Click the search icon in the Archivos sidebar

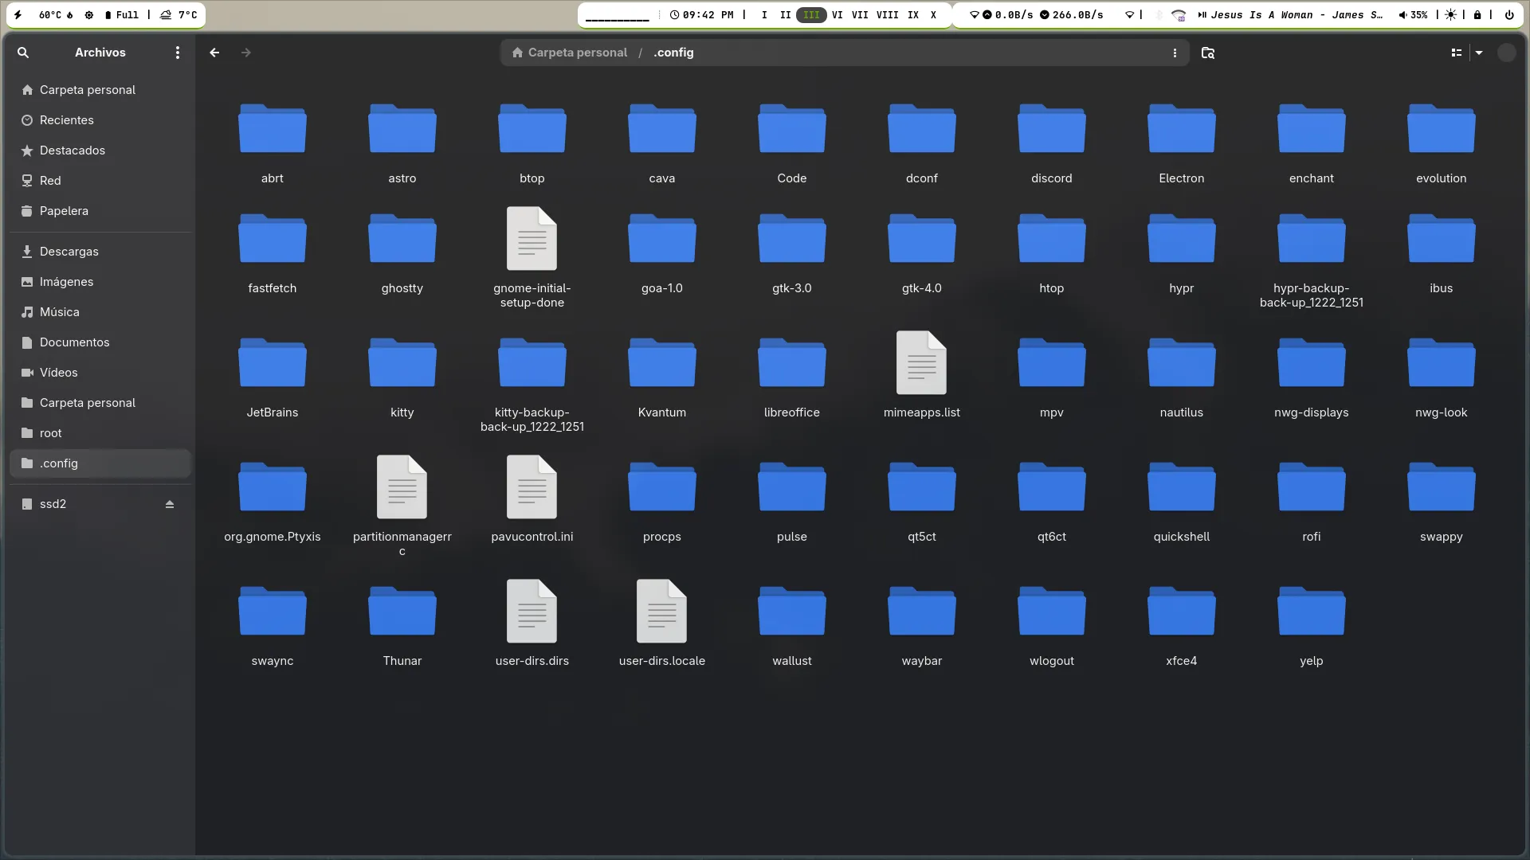click(23, 53)
